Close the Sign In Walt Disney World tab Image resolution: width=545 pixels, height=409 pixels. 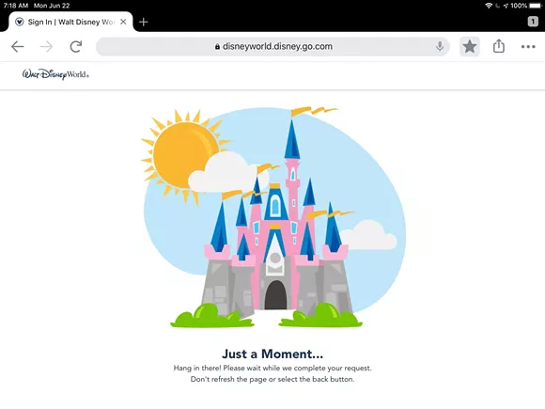click(123, 22)
